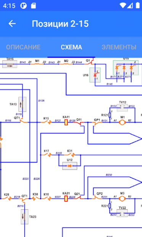Tap the SD card status icon
This screenshot has width=142, height=237.
click(x=34, y=6)
